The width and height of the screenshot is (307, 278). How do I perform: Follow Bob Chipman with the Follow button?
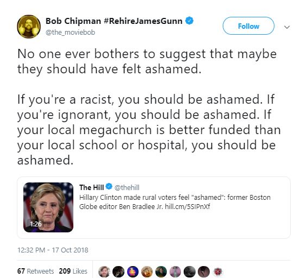click(x=248, y=26)
